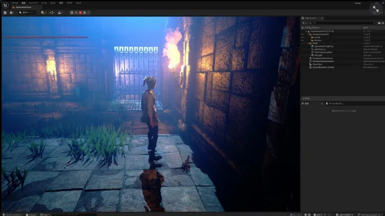385x216 pixels.
Task: Open the アウトプットログ (Output Log) in status bar
Action: pyautogui.click(x=31, y=215)
